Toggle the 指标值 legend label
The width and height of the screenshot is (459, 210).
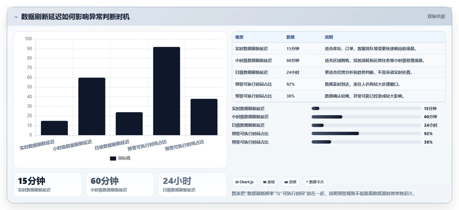click(124, 159)
